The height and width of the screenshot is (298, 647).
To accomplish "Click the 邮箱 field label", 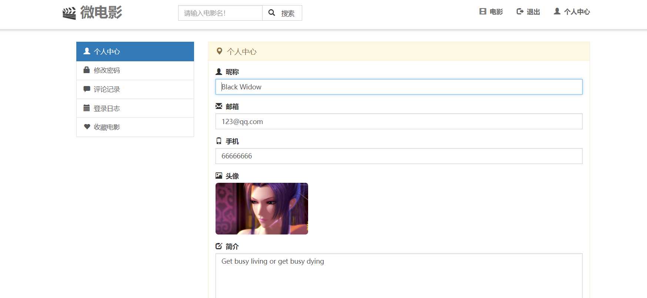I will tap(232, 107).
